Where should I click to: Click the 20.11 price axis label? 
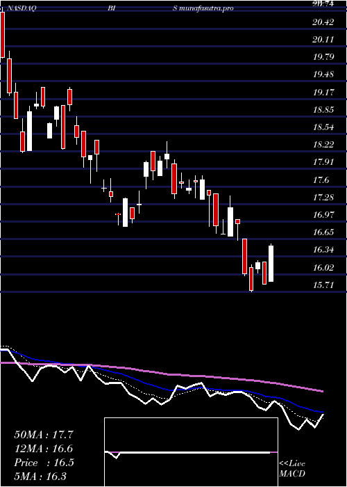[323, 40]
